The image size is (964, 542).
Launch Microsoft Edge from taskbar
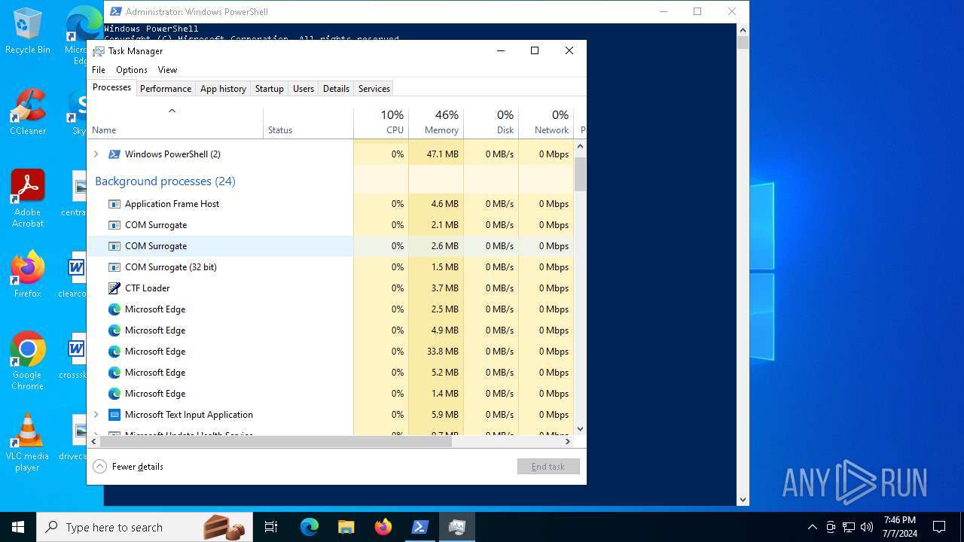coord(310,527)
